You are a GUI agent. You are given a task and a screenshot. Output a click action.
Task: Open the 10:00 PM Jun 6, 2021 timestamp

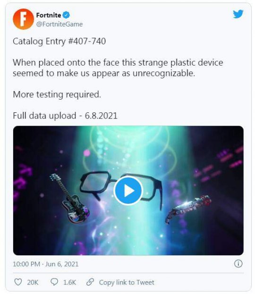pos(46,264)
